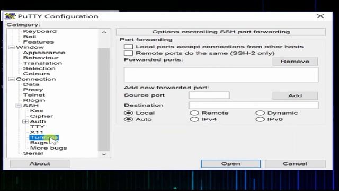Click the category list scrollbar thumb

104,100
